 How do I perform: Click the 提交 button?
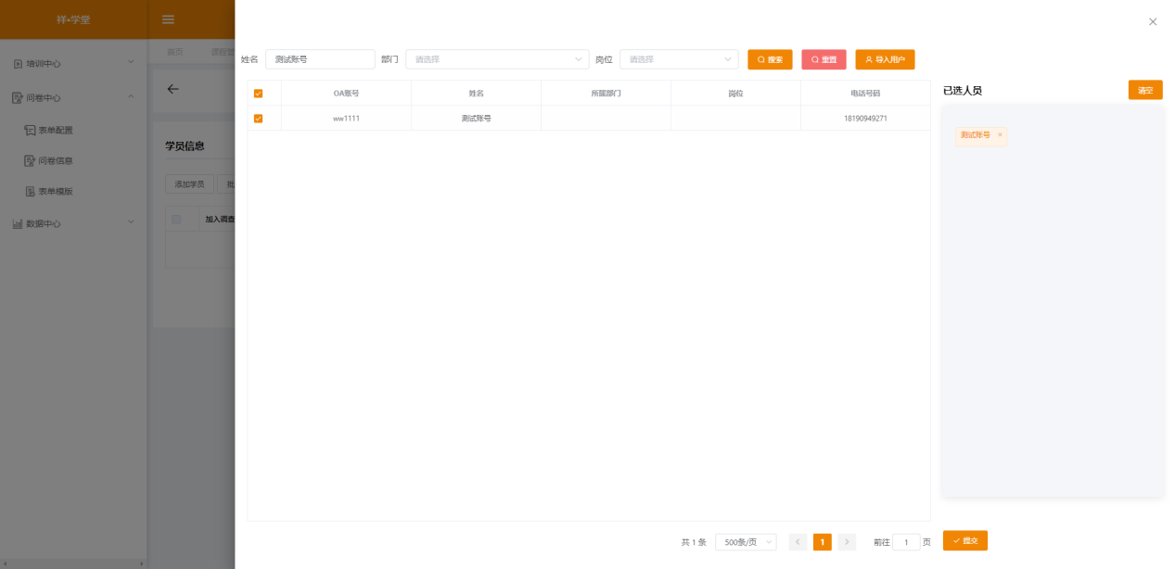point(964,540)
